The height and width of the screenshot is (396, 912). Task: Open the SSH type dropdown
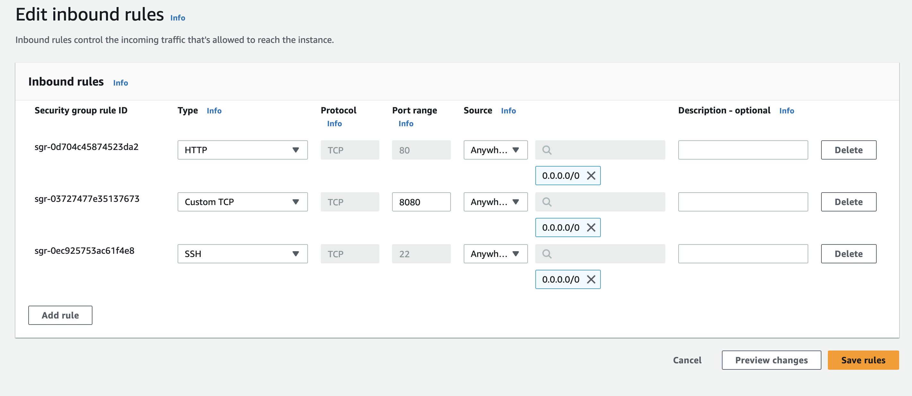point(242,254)
